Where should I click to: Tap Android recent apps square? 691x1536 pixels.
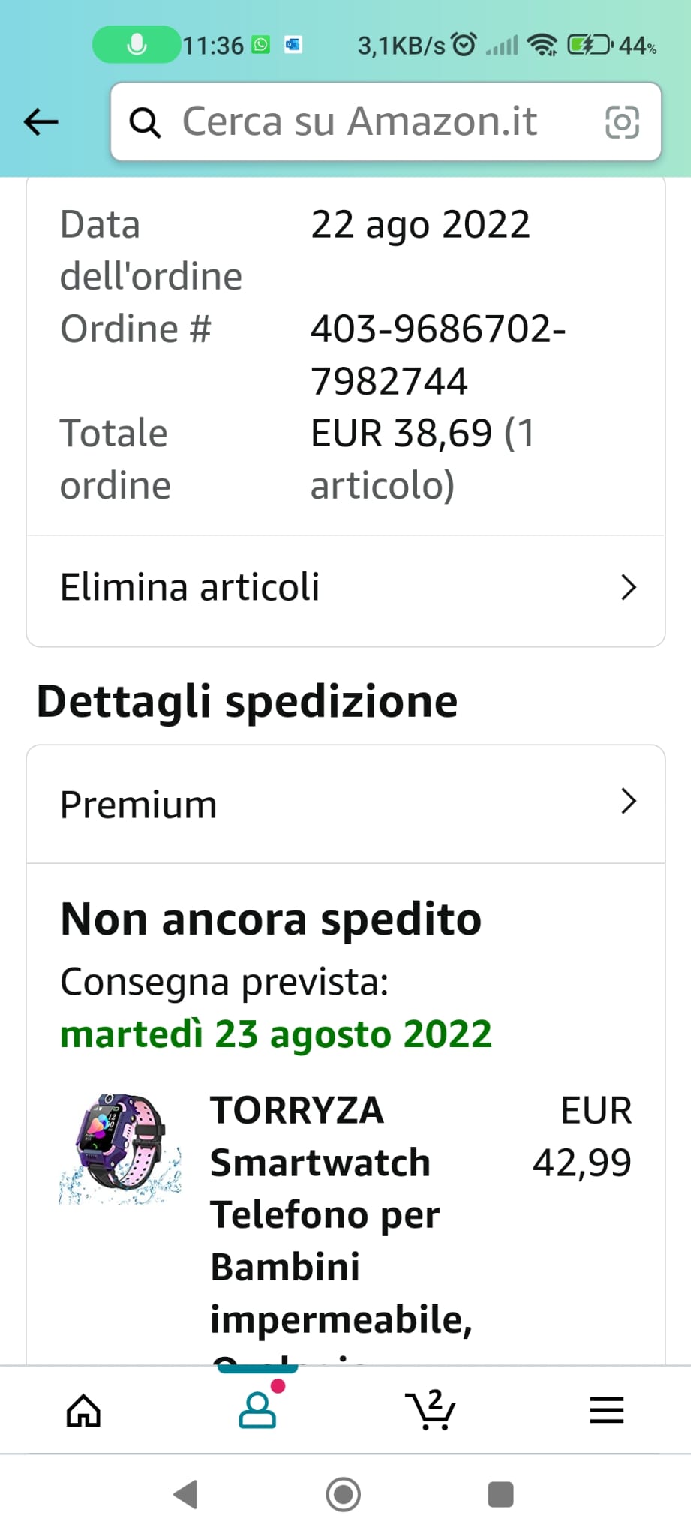[x=500, y=1494]
